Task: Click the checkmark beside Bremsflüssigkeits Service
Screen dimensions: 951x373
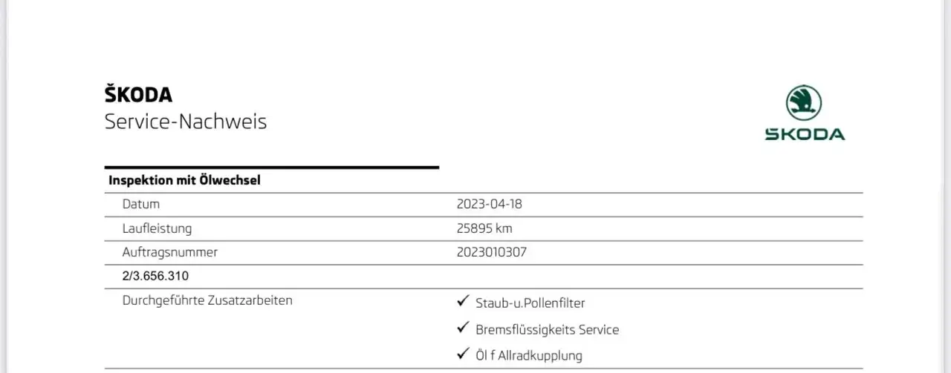Action: click(463, 328)
